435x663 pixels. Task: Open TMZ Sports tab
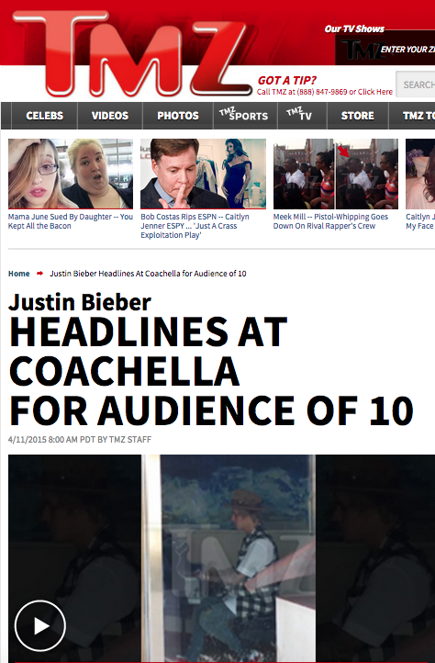tap(245, 116)
